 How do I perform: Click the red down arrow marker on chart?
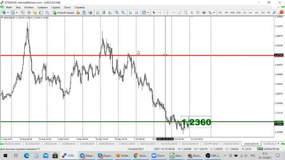pos(138,53)
